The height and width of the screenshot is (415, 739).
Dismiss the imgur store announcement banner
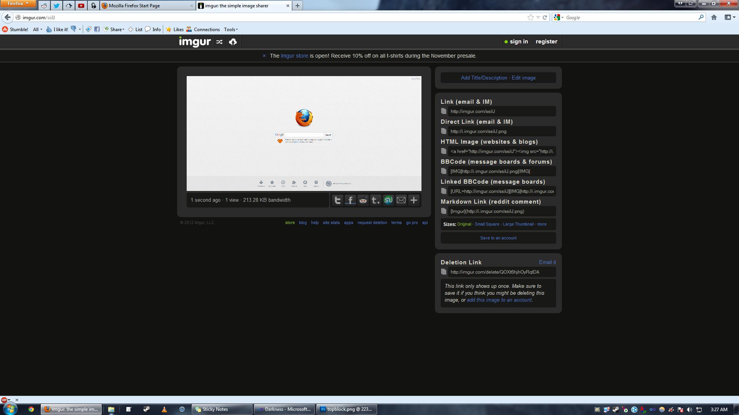[264, 56]
